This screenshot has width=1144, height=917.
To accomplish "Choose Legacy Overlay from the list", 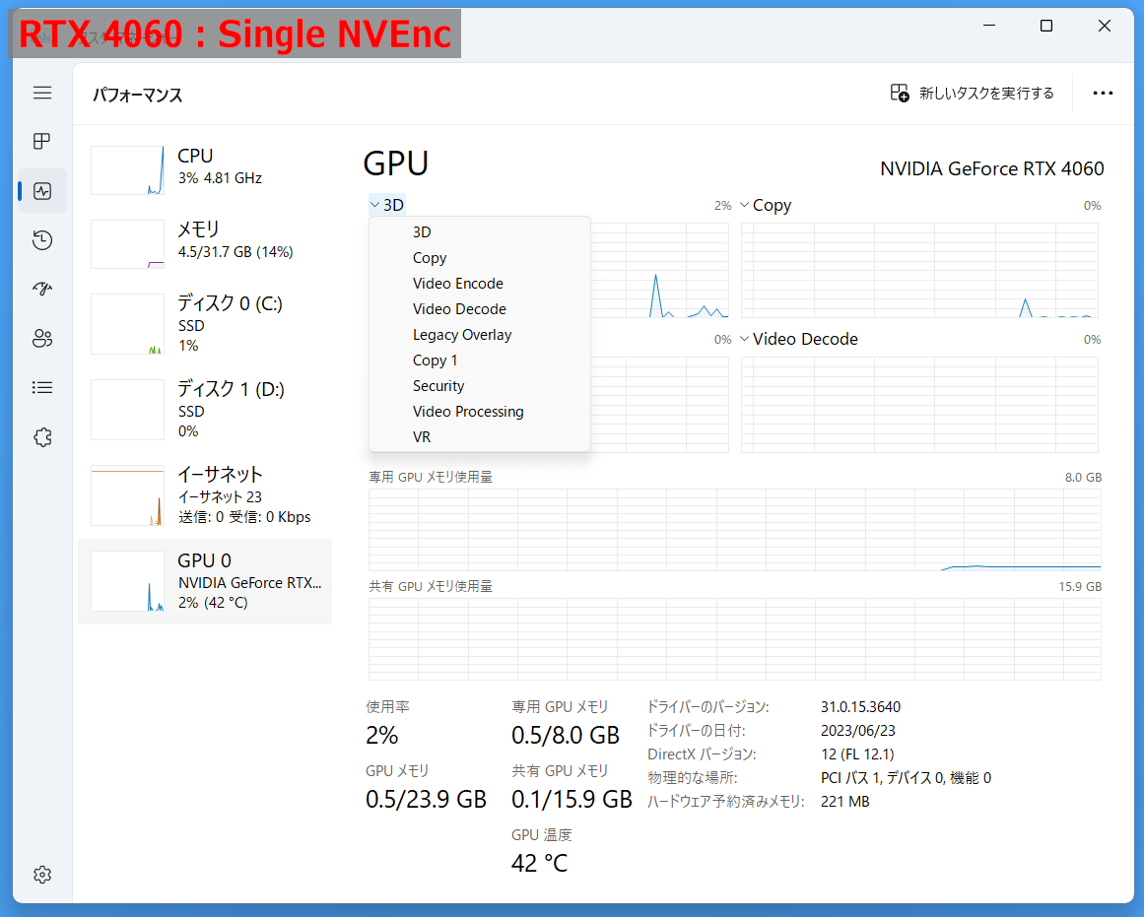I will 479,334.
